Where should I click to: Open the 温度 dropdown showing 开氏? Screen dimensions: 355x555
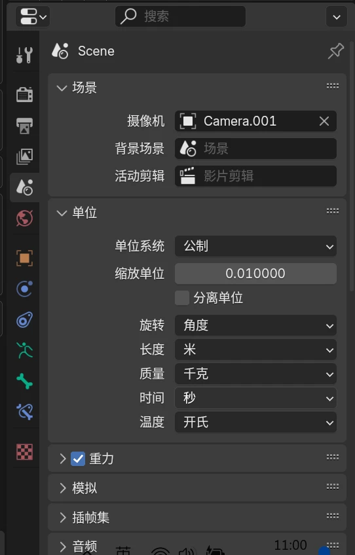tap(255, 422)
